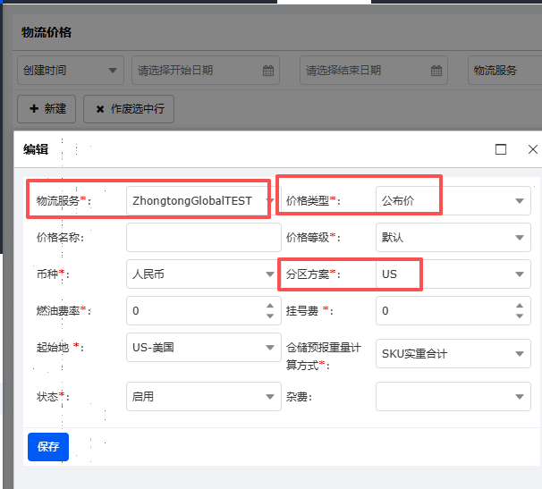The image size is (542, 489).
Task: Expand the 分区方案 dropdown showing US
Action: 520,274
